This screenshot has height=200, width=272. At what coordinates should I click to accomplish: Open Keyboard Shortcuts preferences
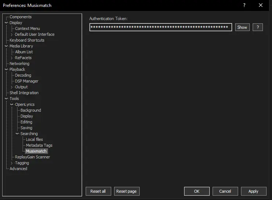27,40
